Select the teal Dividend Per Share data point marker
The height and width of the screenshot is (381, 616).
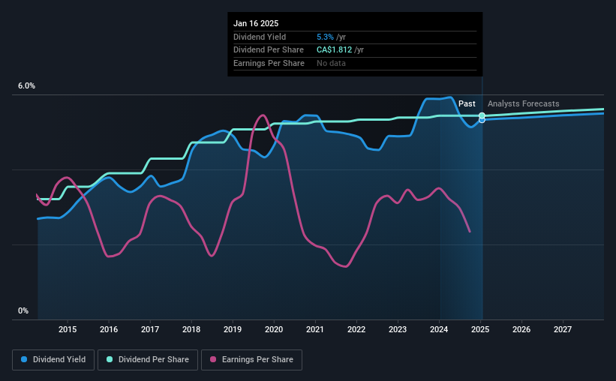coord(482,115)
